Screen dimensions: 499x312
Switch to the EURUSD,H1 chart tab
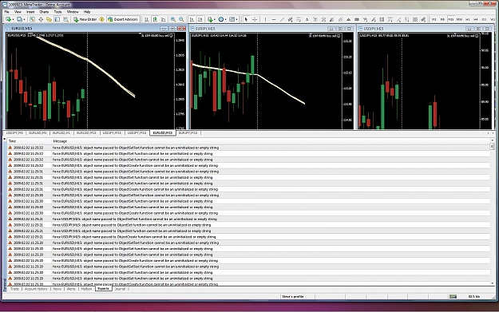coord(61,132)
